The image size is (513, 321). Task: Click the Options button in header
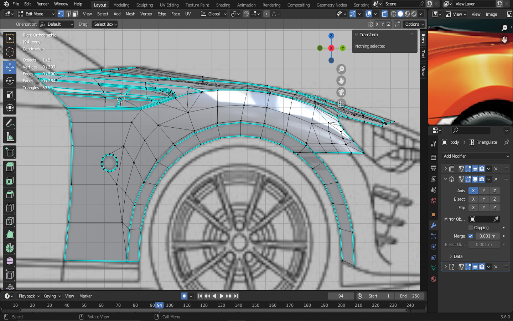pyautogui.click(x=414, y=24)
